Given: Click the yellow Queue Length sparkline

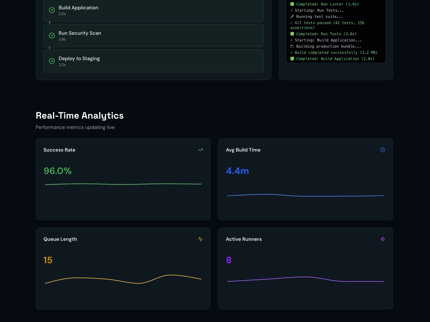Looking at the screenshot, I should click(123, 279).
